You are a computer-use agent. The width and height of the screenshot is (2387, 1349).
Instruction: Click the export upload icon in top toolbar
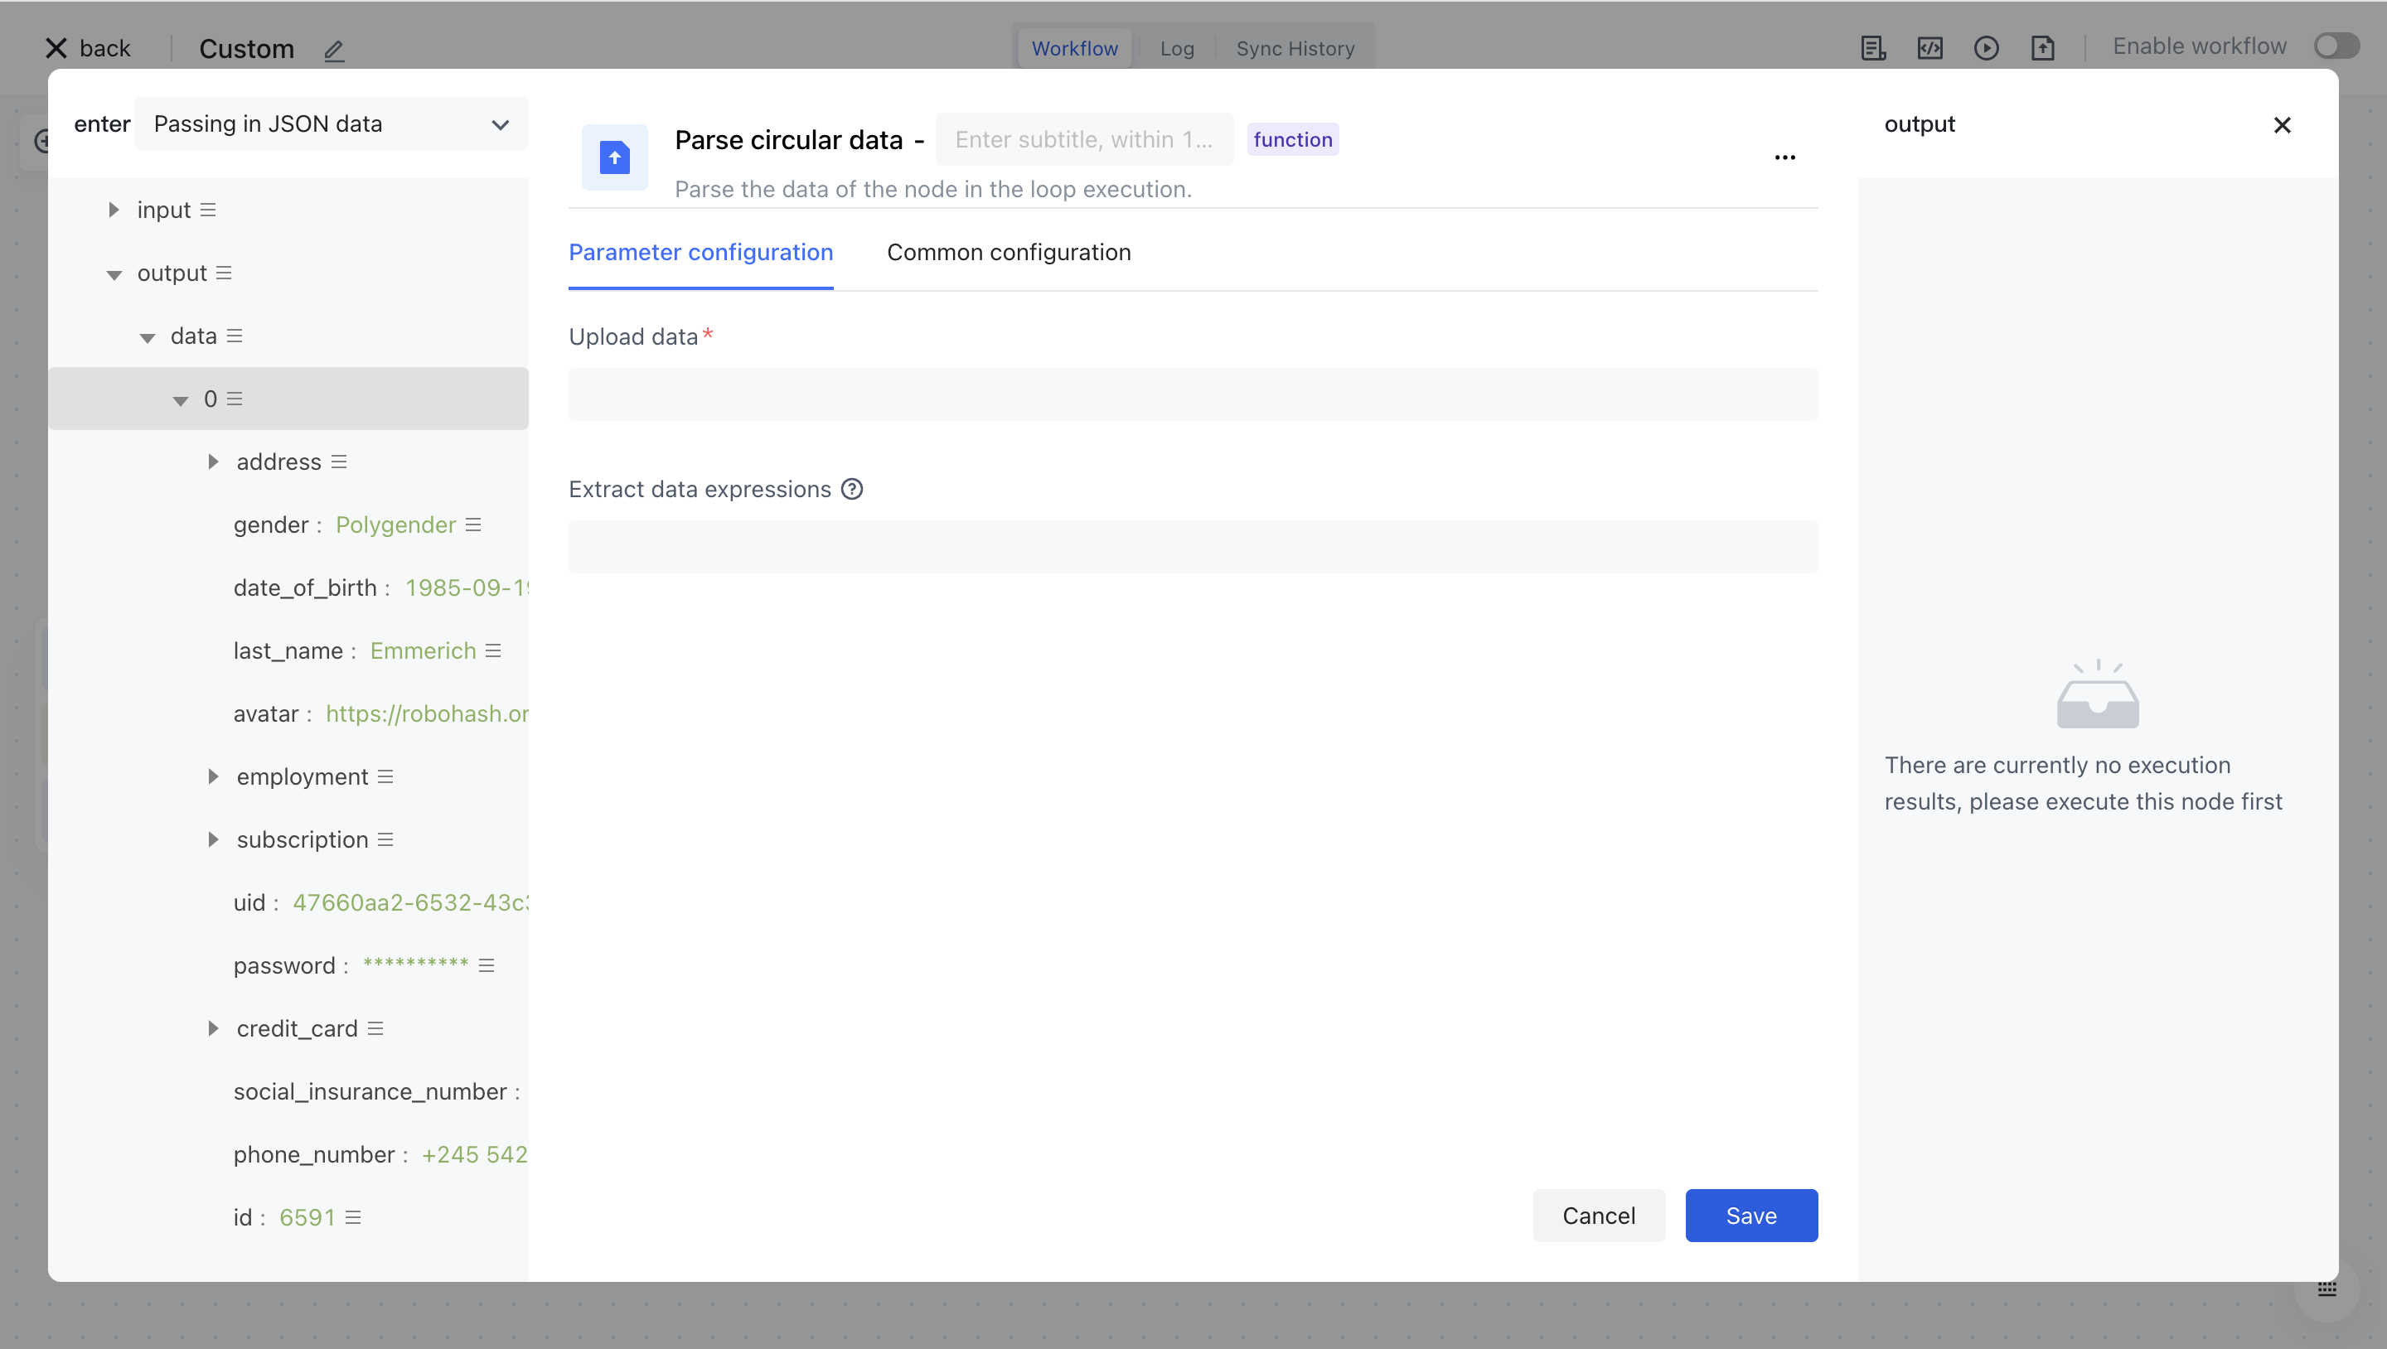point(2042,48)
